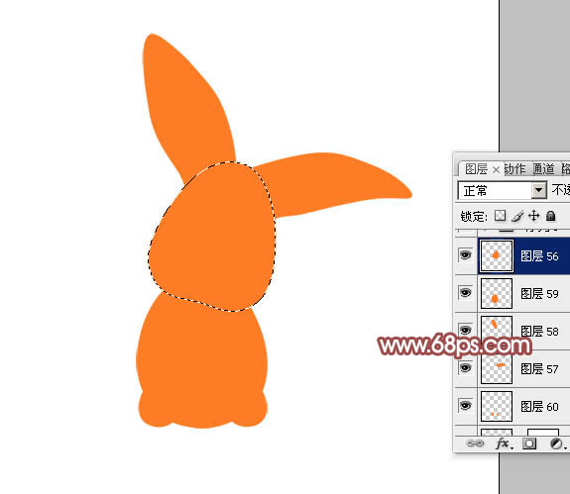
Task: Add a layer mask with mask icon
Action: [x=529, y=444]
